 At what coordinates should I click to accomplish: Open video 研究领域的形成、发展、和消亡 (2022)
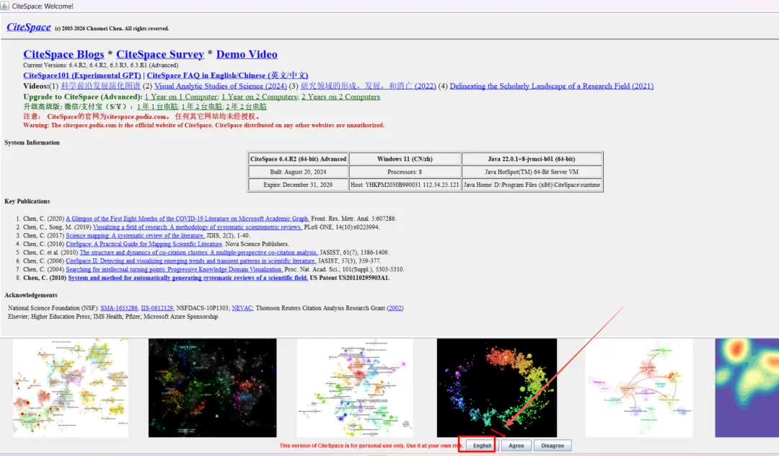pos(368,86)
